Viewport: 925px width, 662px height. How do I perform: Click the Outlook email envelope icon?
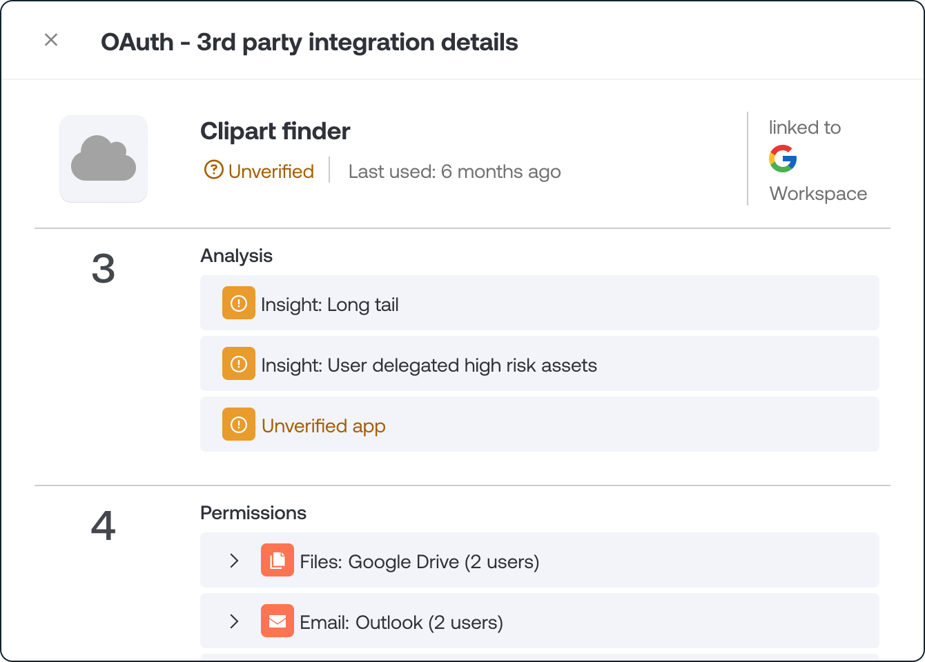(x=277, y=621)
